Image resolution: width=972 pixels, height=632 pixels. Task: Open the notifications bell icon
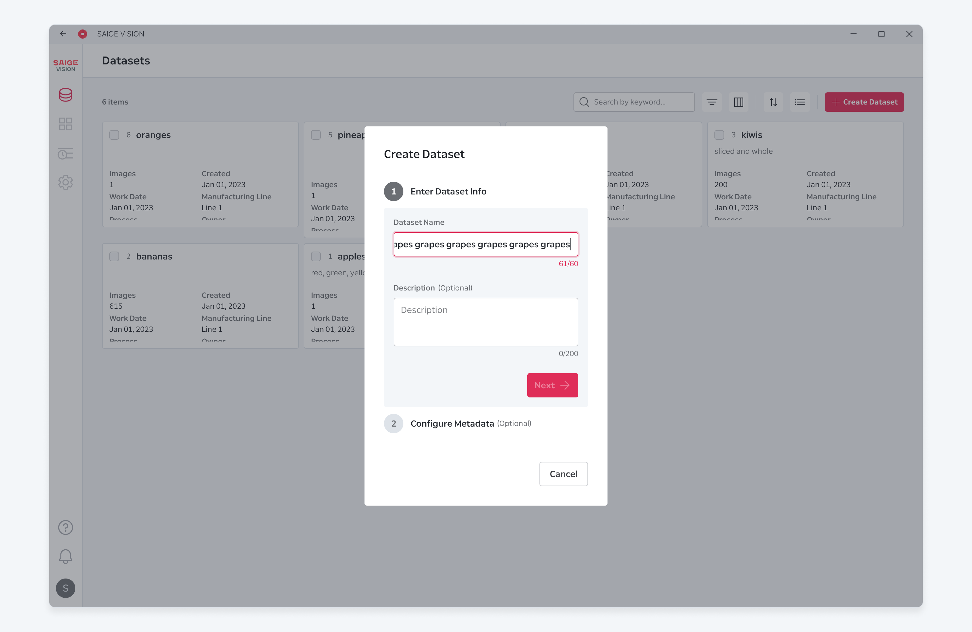point(65,556)
